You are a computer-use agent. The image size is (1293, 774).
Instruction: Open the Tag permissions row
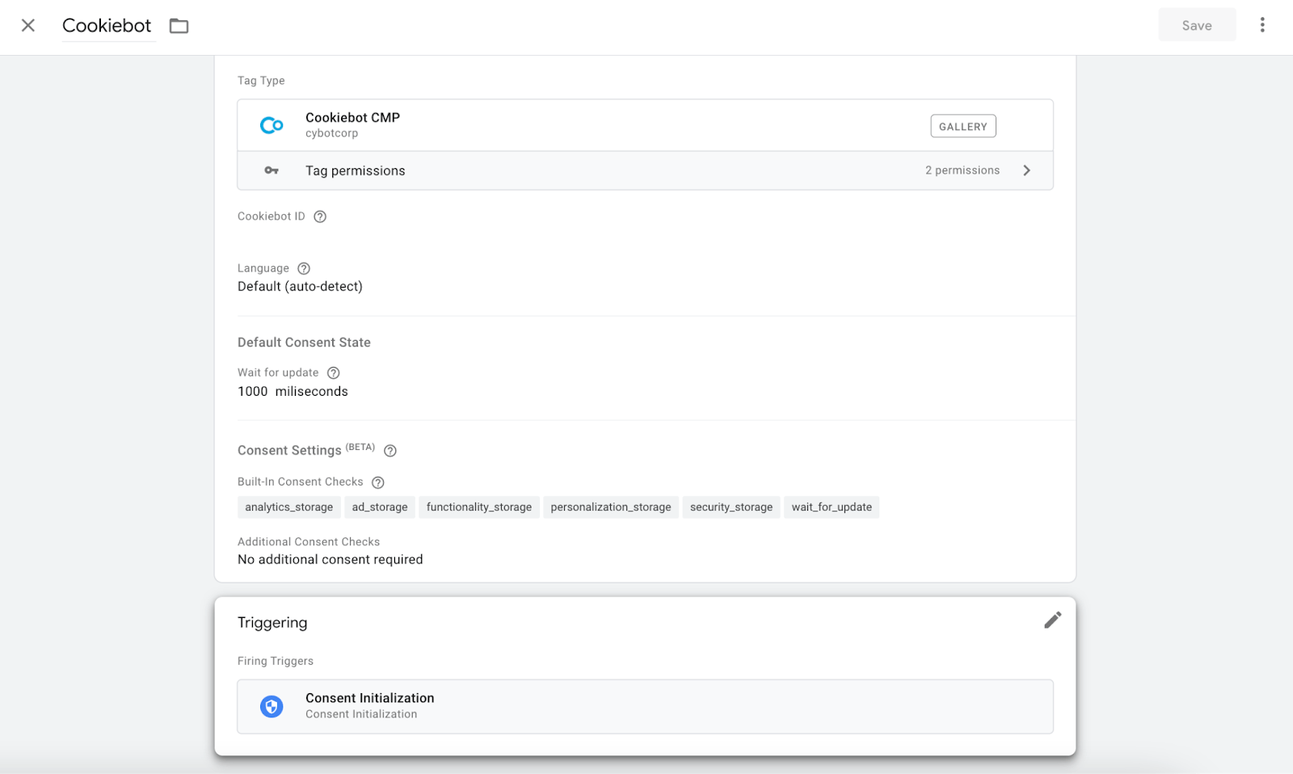(x=645, y=170)
